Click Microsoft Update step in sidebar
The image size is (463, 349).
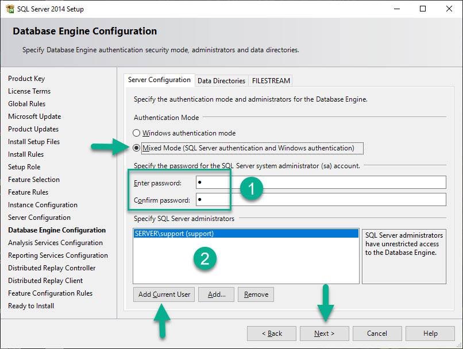point(34,117)
